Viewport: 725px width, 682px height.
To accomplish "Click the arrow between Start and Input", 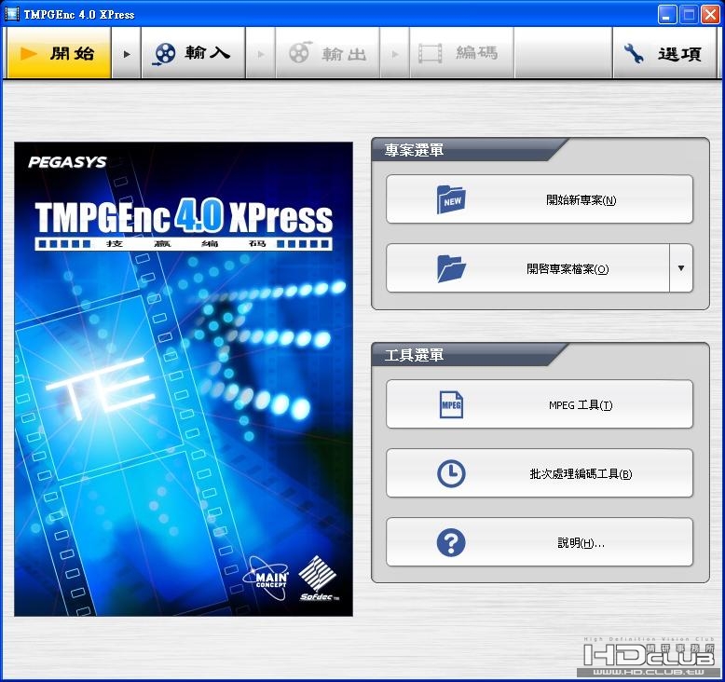I will (x=126, y=54).
